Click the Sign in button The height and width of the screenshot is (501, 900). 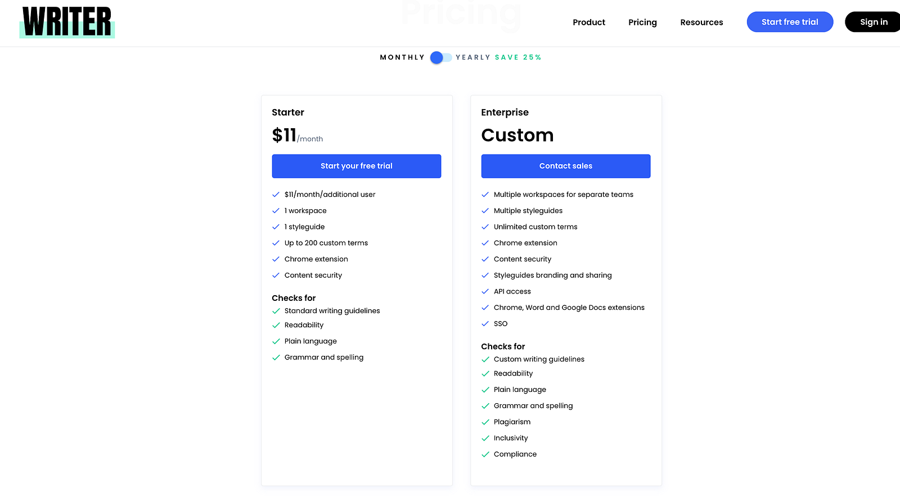[x=873, y=22]
